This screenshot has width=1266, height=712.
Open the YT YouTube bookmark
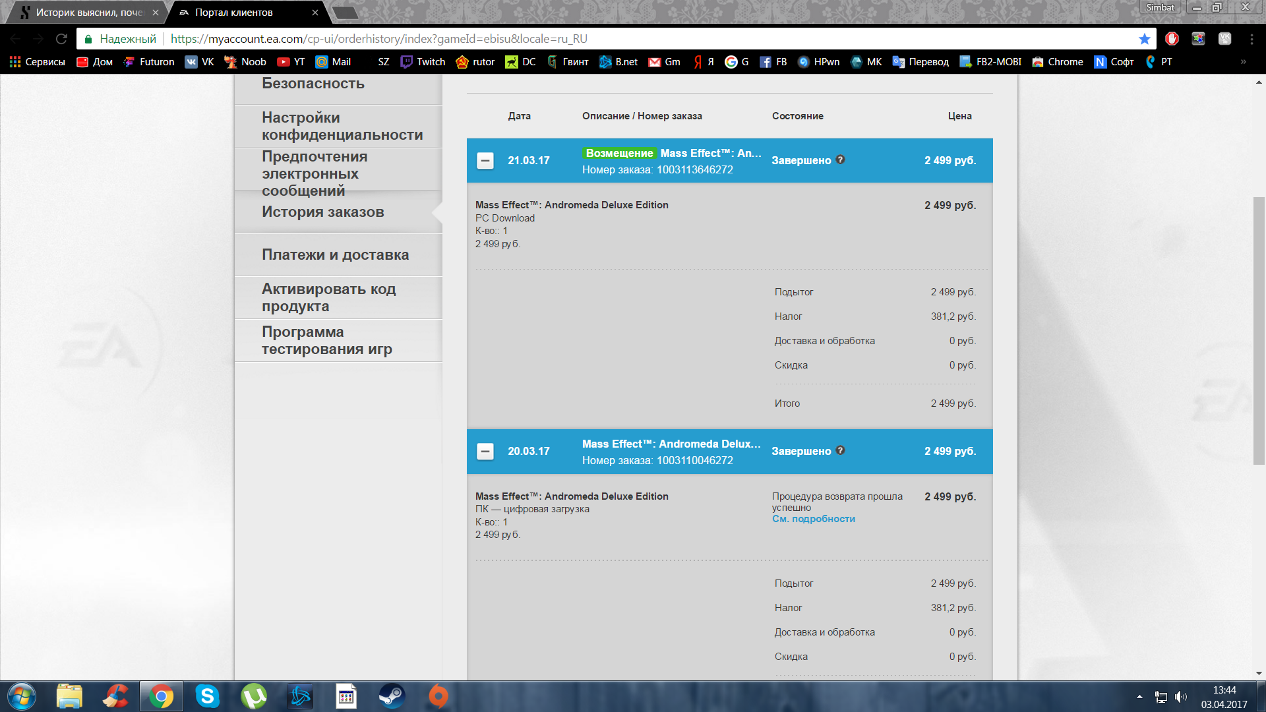point(291,62)
